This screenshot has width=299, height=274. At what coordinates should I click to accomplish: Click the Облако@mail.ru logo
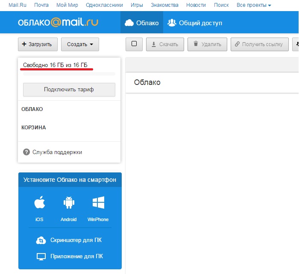(58, 22)
